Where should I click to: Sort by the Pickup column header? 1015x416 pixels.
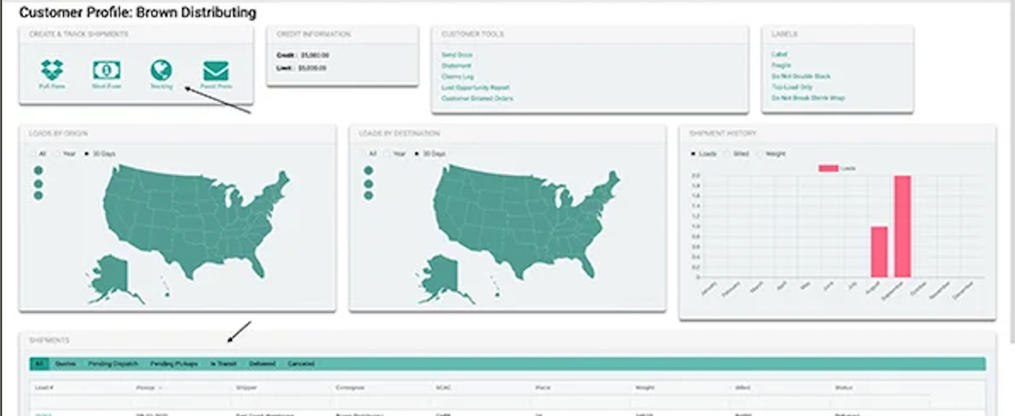[x=146, y=387]
